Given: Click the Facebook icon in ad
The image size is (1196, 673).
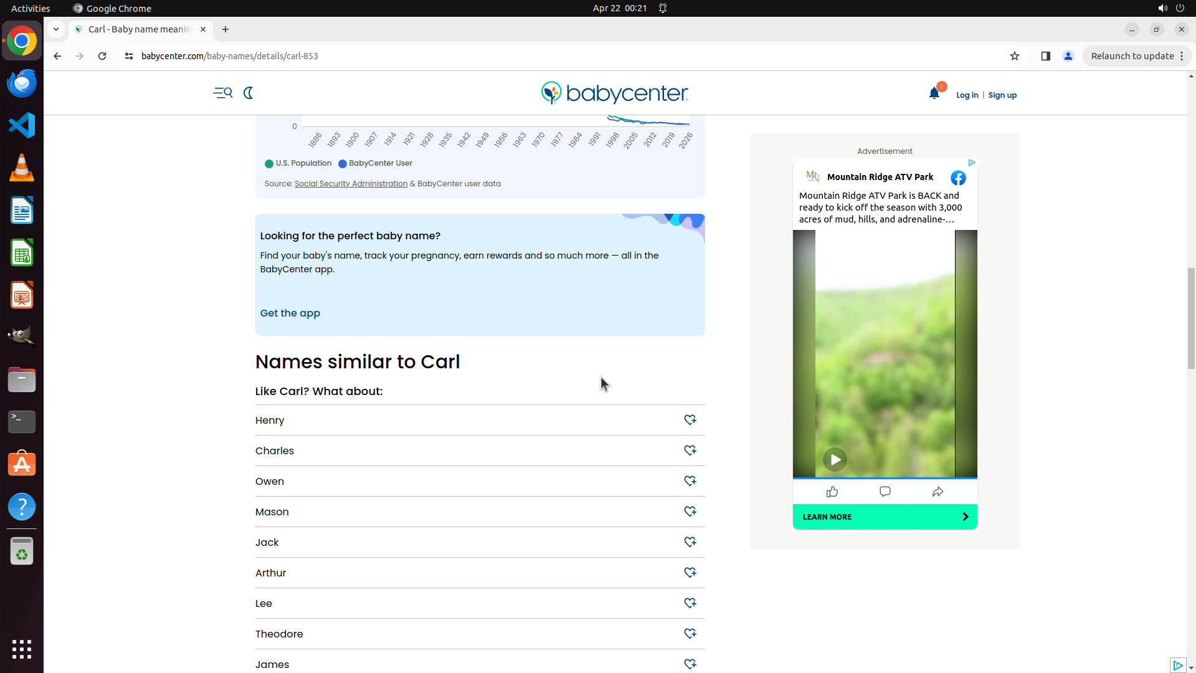Looking at the screenshot, I should 958,178.
